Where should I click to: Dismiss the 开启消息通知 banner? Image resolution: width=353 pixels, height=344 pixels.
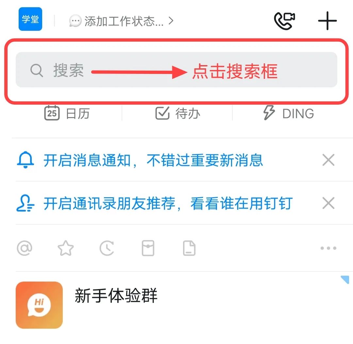click(328, 160)
